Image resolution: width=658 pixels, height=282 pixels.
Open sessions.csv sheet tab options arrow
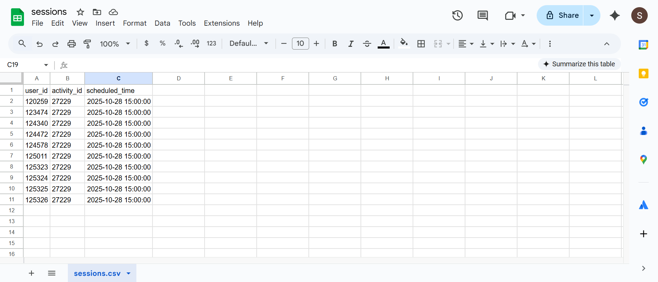(x=129, y=273)
